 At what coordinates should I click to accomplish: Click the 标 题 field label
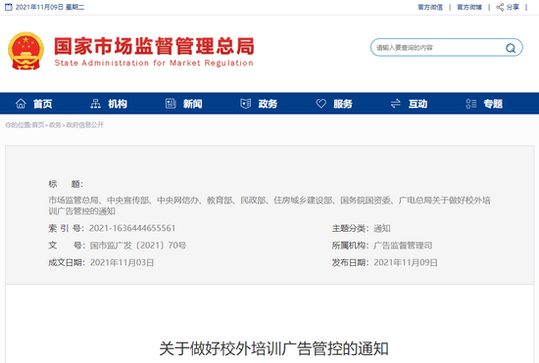tap(66, 184)
